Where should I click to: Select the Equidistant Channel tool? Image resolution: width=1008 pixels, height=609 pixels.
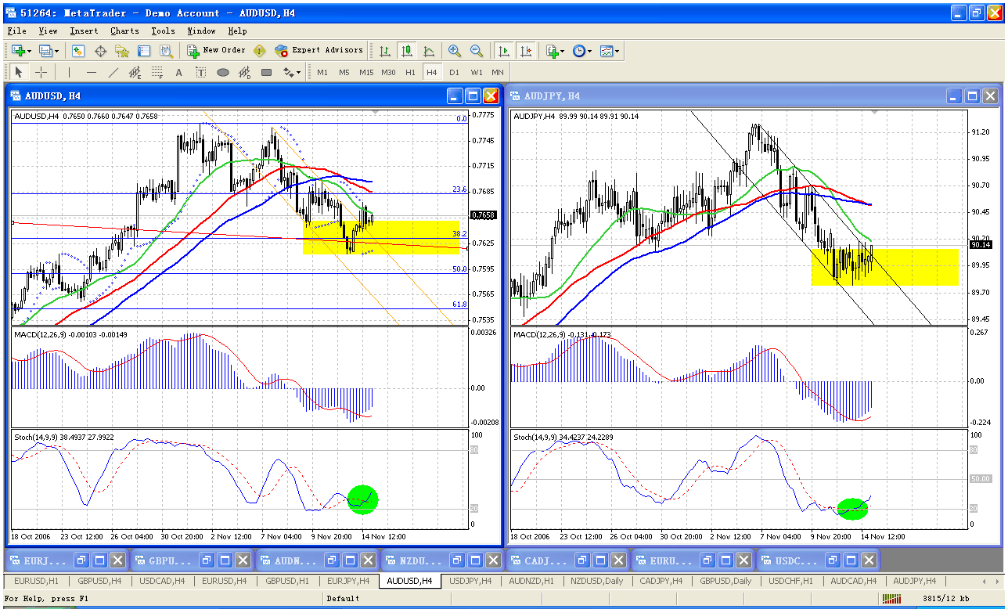135,72
